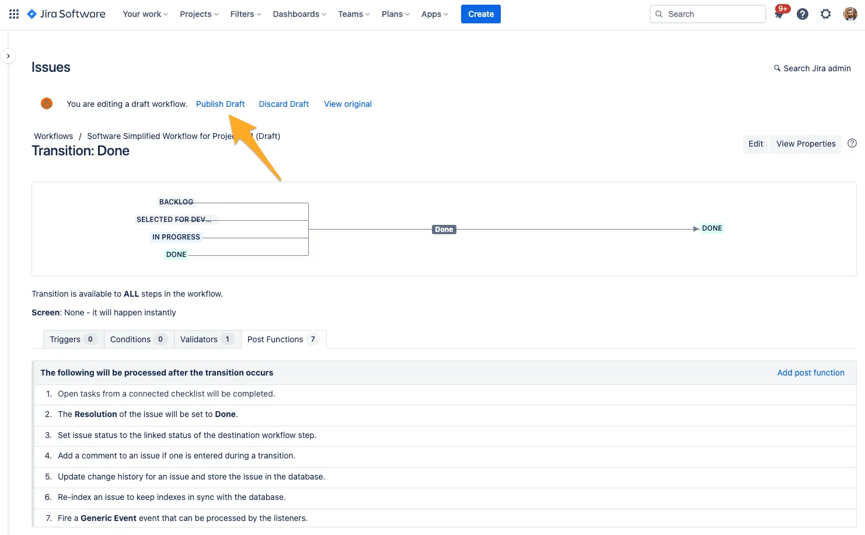Screen dimensions: 865x535
Task: Open the settings gear icon
Action: click(826, 14)
